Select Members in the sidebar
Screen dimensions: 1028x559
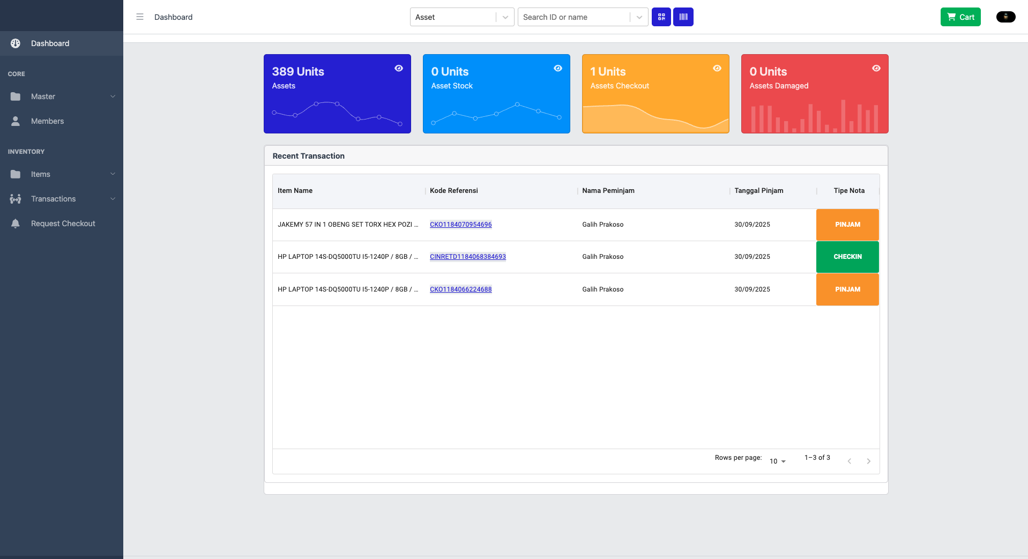pyautogui.click(x=48, y=121)
